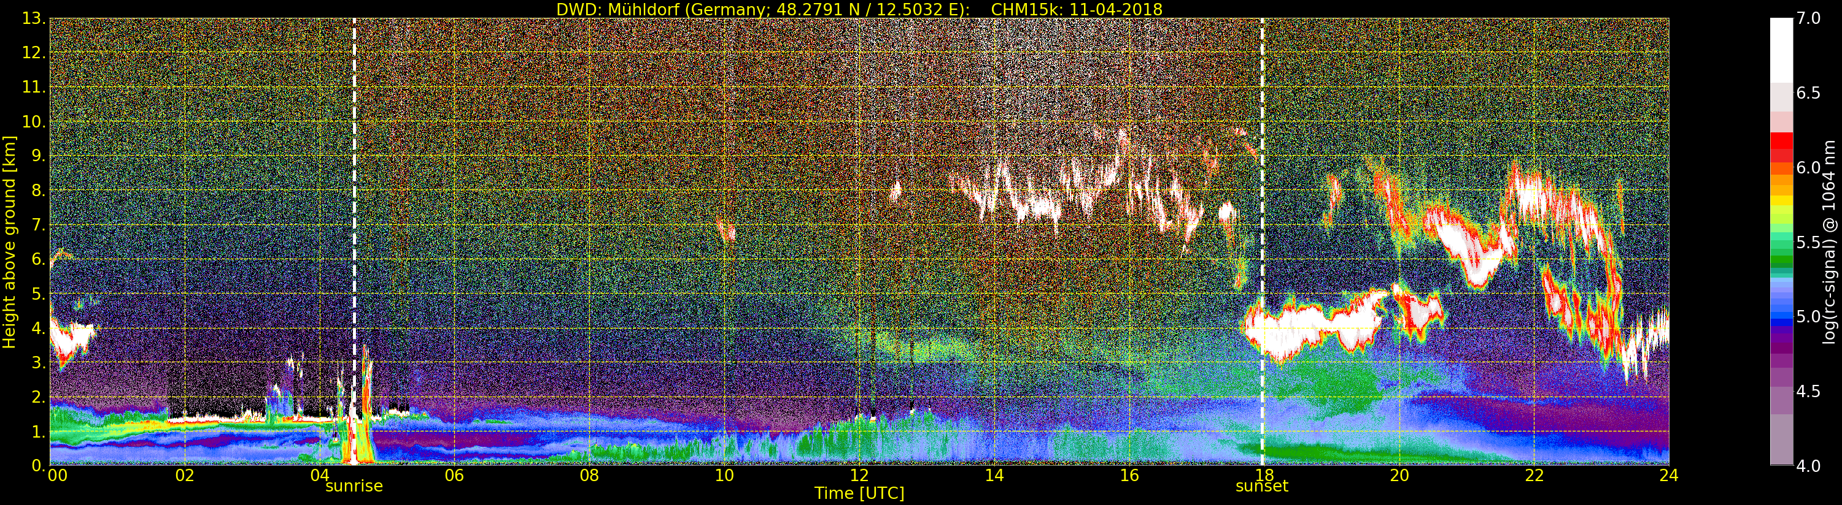Select the '0.' height axis tick label
Viewport: 1842px width, 505px height.
pos(39,465)
